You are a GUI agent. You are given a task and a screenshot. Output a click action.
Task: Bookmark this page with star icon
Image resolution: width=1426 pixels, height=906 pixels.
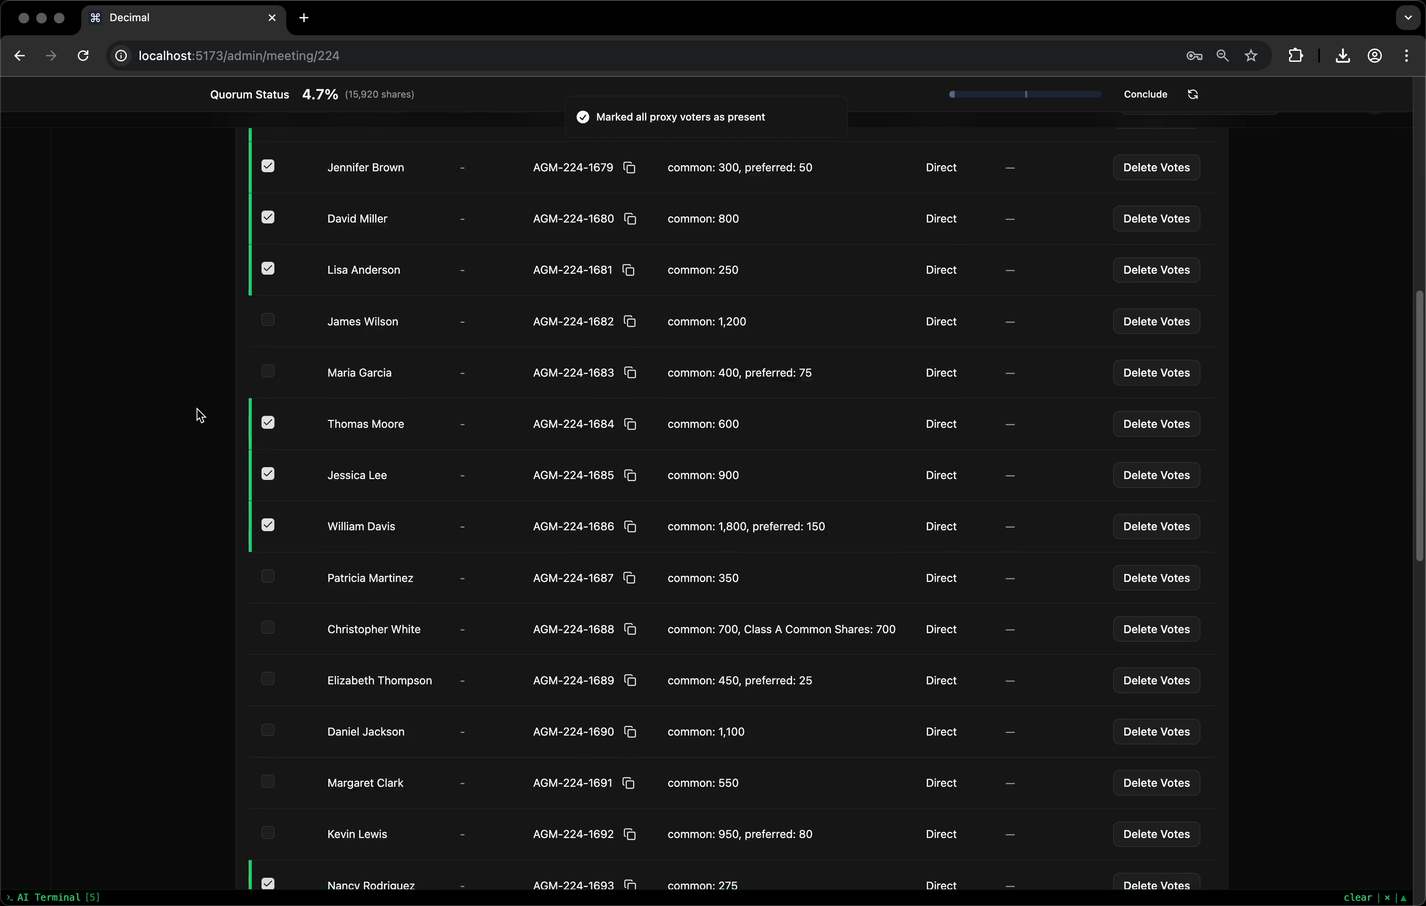[1251, 56]
